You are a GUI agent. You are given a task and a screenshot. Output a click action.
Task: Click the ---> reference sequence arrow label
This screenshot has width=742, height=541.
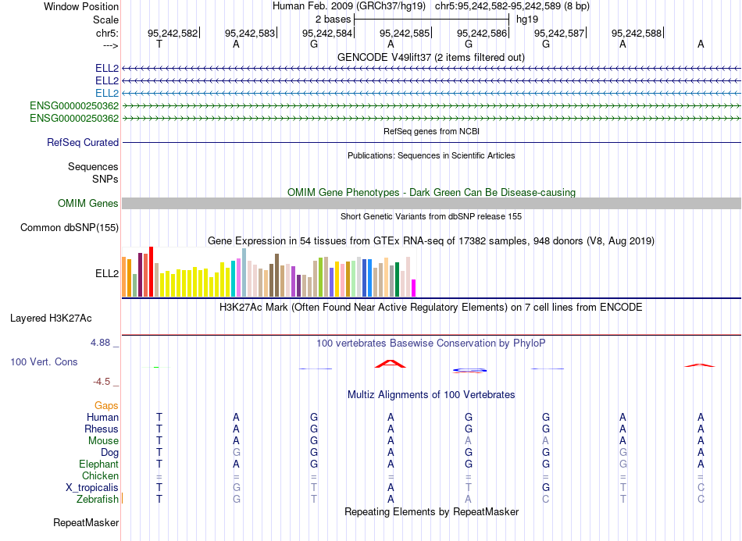(111, 45)
